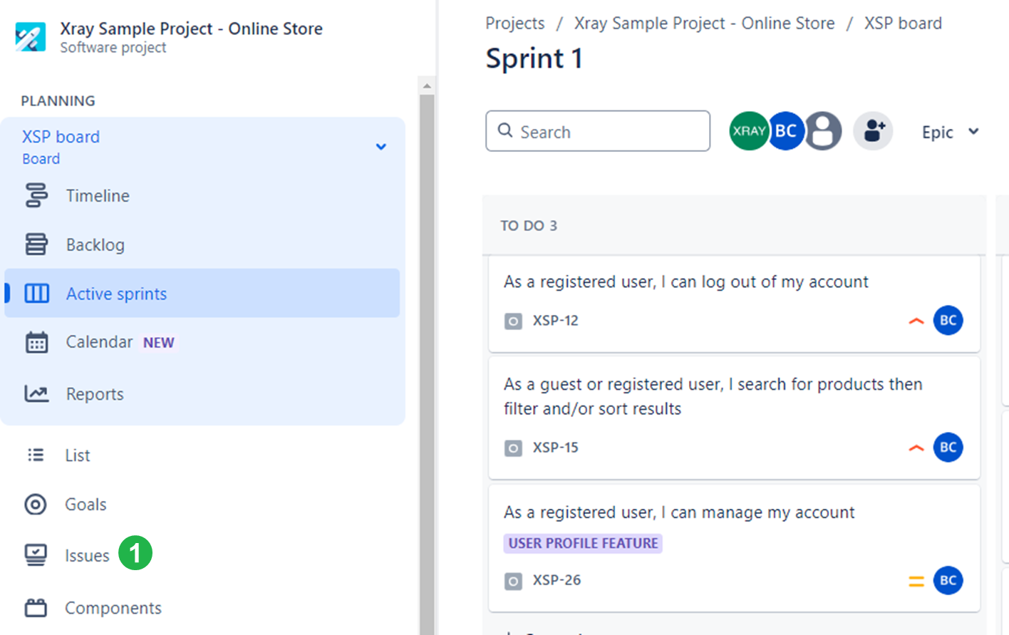Click the Components icon in sidebar

click(x=36, y=607)
